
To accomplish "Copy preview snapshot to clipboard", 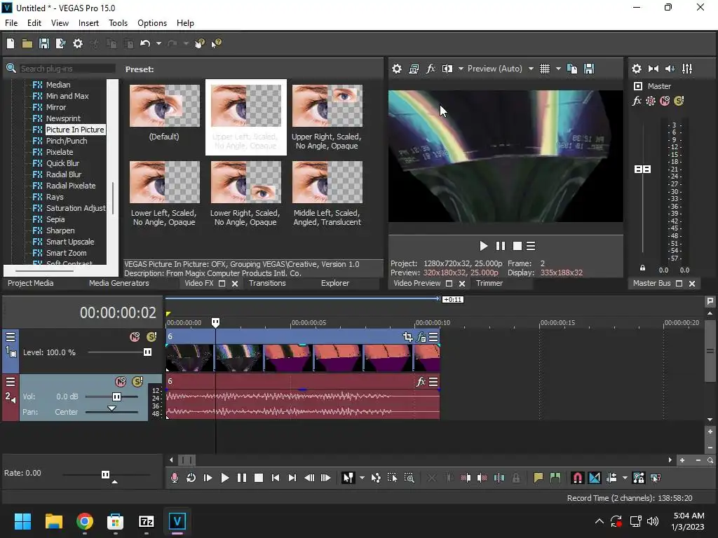I will click(x=572, y=69).
